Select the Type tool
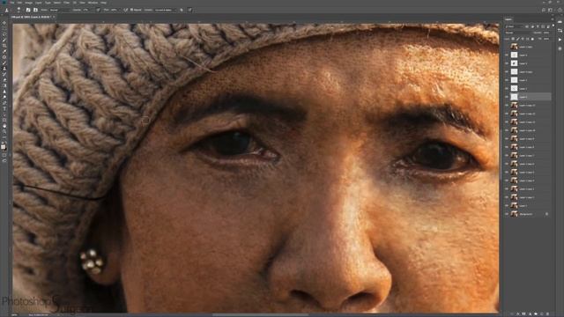 (4, 109)
